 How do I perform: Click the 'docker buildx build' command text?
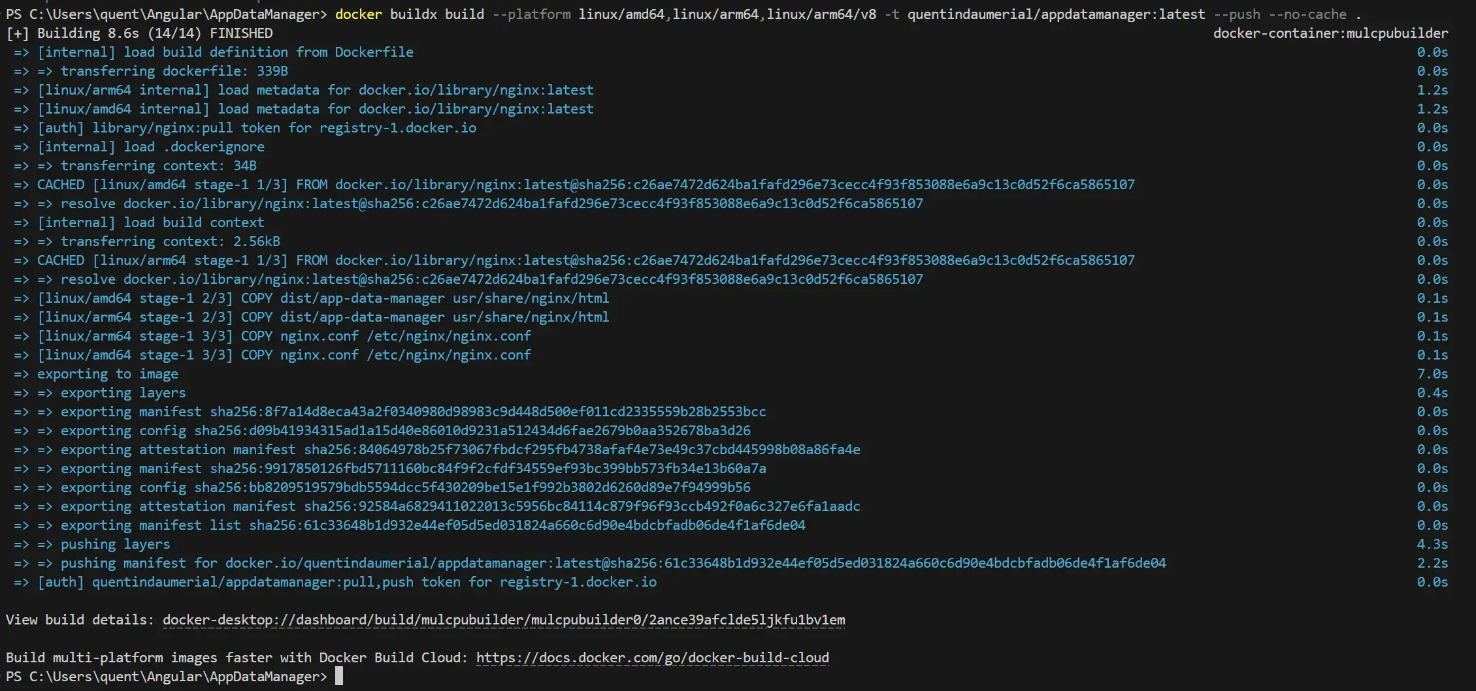click(x=409, y=14)
